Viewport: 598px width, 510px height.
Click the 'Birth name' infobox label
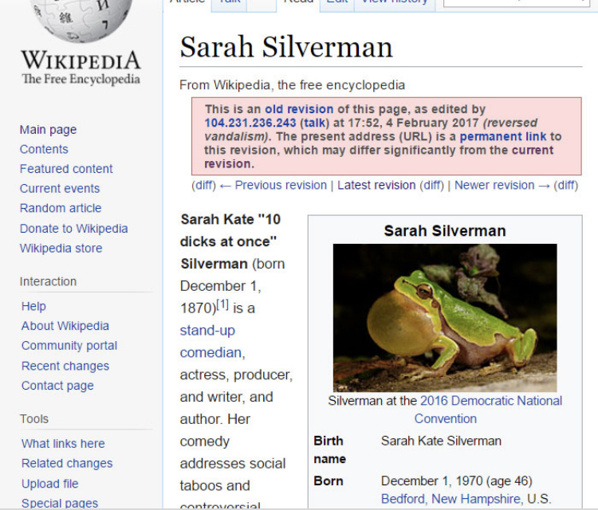coord(330,449)
